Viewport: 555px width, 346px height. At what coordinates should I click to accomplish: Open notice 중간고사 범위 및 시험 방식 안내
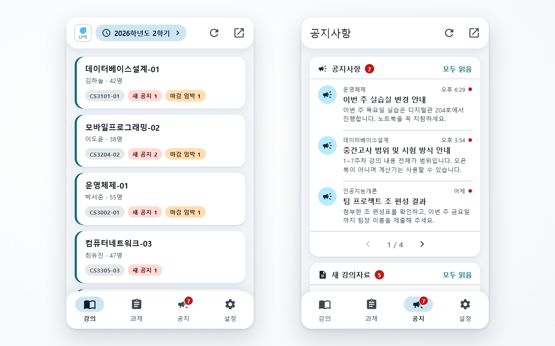(395, 155)
